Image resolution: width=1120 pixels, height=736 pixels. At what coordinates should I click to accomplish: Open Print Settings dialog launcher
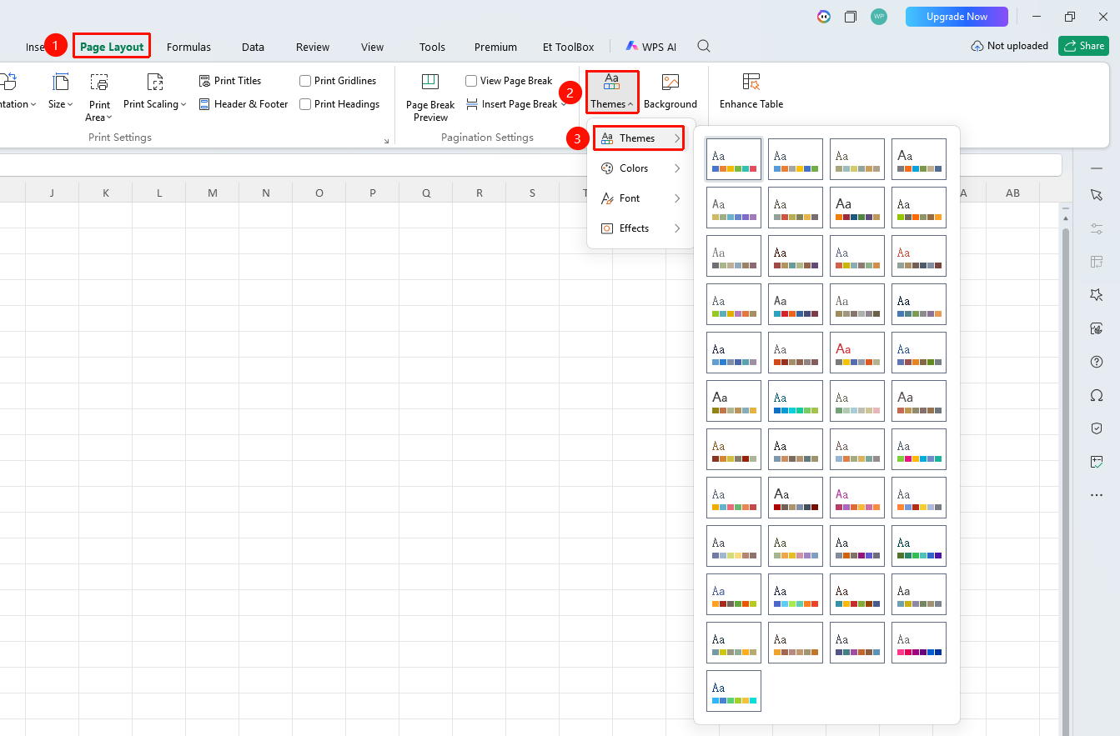[386, 141]
